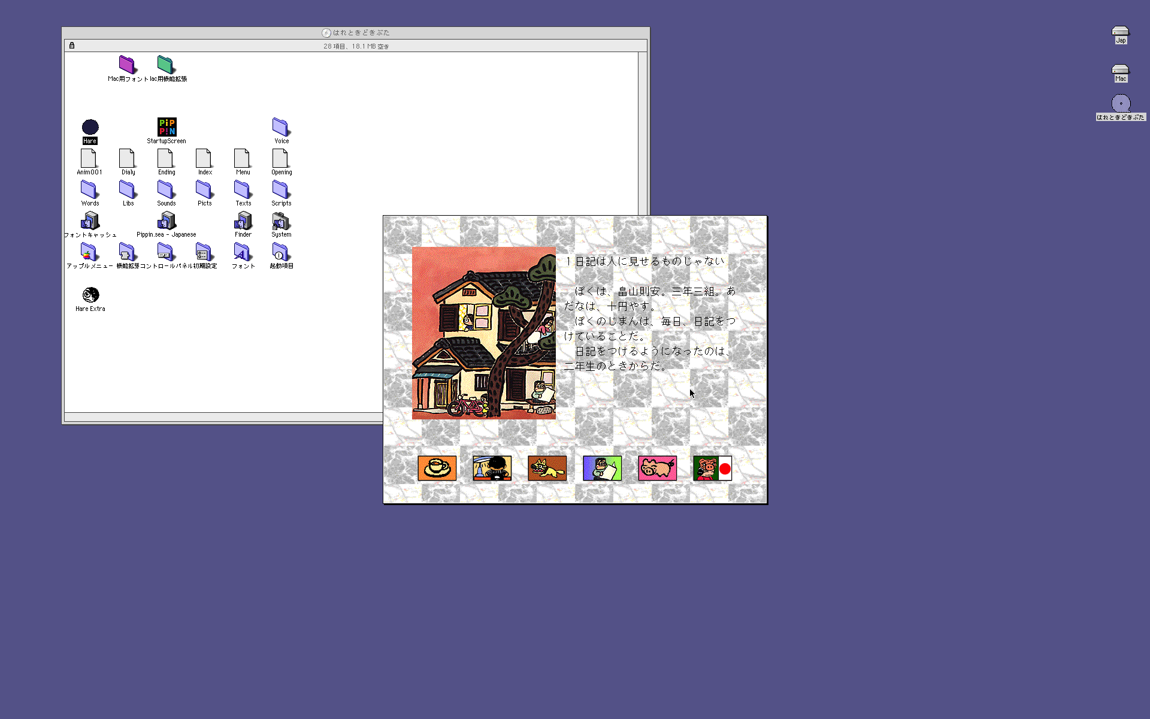Open the Voice folder
1150x719 pixels.
[281, 127]
